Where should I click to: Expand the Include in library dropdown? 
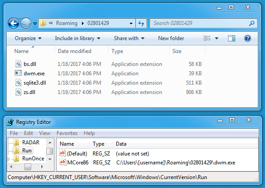[x=77, y=38]
